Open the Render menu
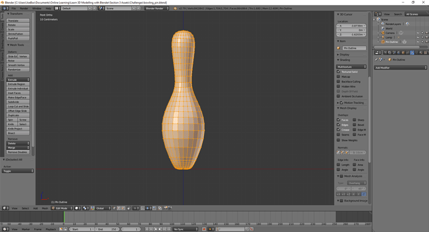The image size is (429, 232). pos(24,8)
